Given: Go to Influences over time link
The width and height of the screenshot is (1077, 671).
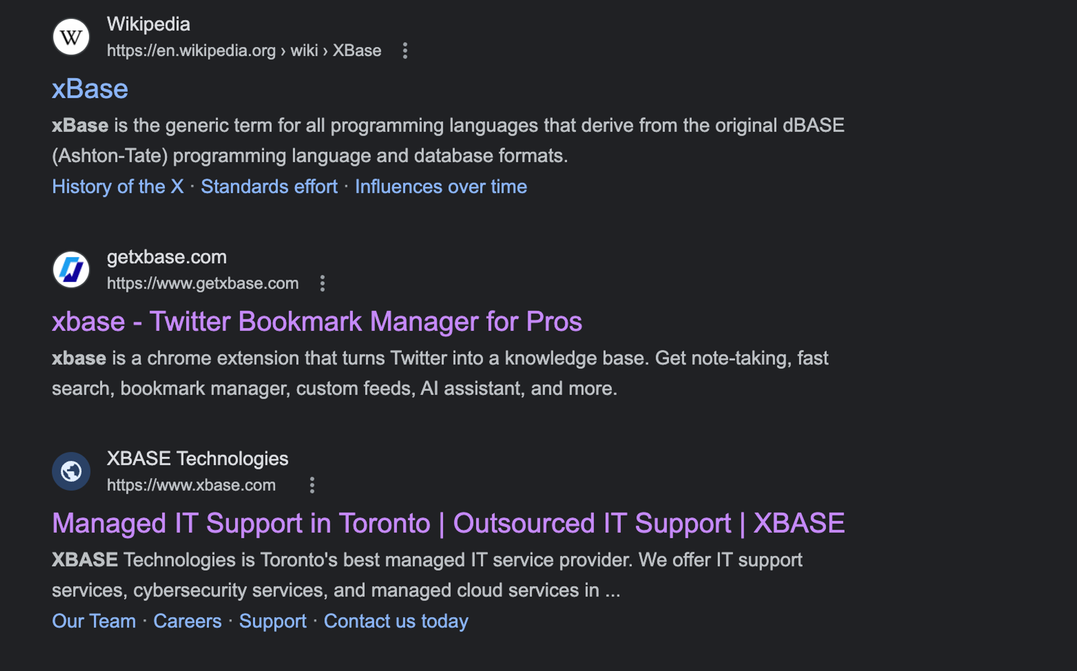Looking at the screenshot, I should (x=441, y=187).
